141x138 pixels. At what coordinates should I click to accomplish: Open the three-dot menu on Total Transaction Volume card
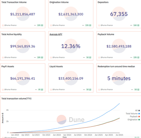[35, 25]
